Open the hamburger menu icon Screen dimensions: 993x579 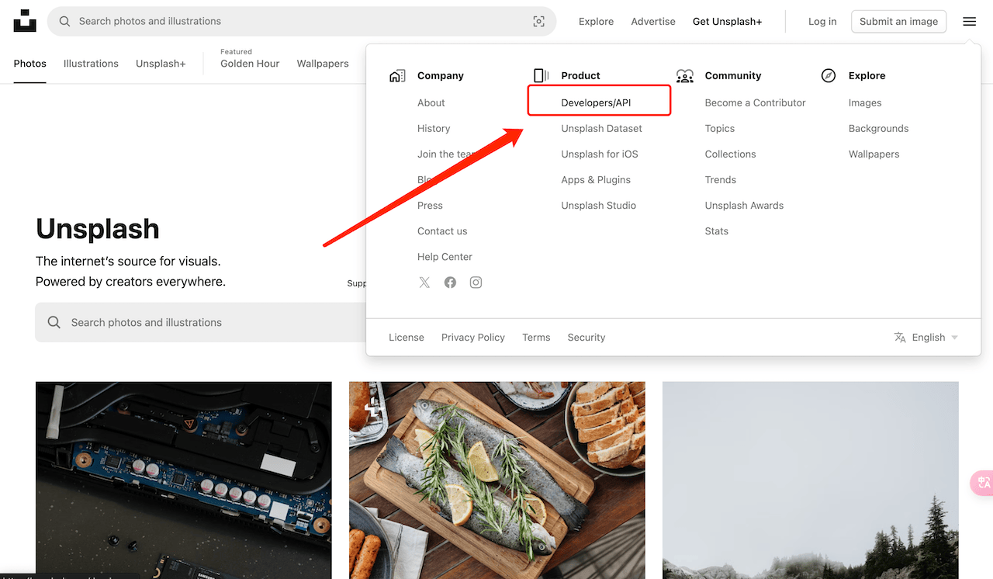pyautogui.click(x=970, y=22)
